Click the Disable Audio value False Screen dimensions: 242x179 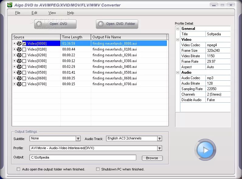[218, 100]
